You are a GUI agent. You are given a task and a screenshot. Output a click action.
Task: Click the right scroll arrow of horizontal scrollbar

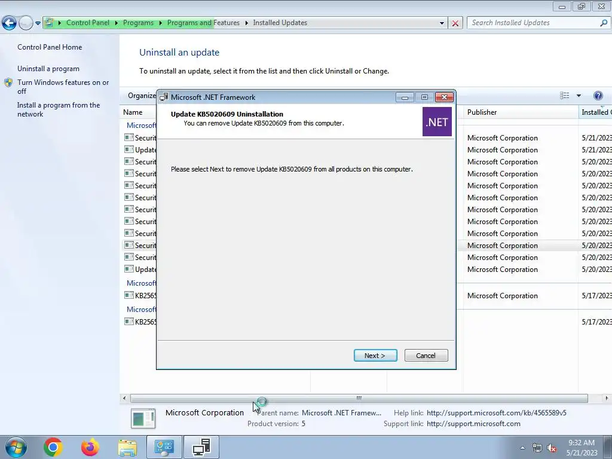(x=607, y=398)
